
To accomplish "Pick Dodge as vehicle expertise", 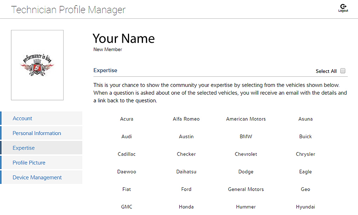I will pos(246,172).
